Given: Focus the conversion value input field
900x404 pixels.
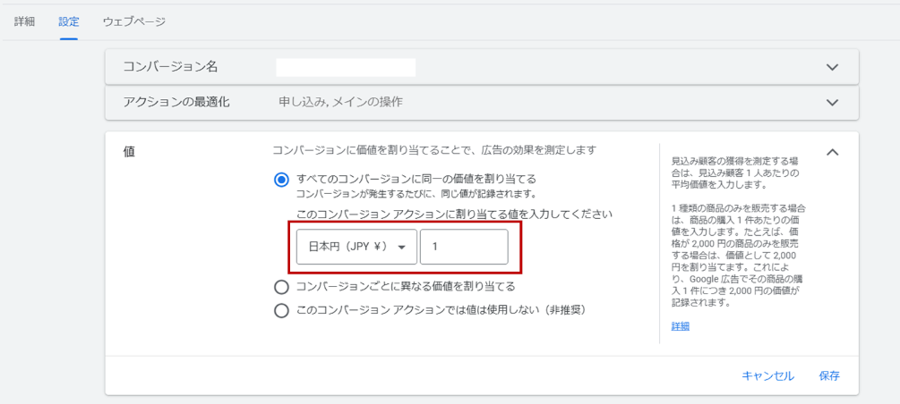Looking at the screenshot, I should (x=464, y=247).
